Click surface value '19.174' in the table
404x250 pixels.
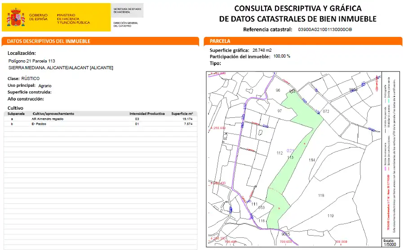point(187,119)
